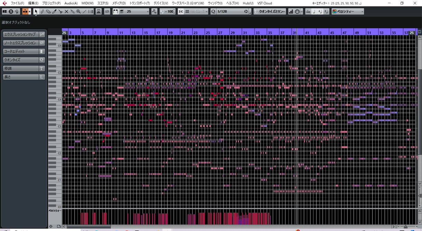Screen dimensions: 422x231
Task: Select the Erase tool
Action: pos(48,11)
